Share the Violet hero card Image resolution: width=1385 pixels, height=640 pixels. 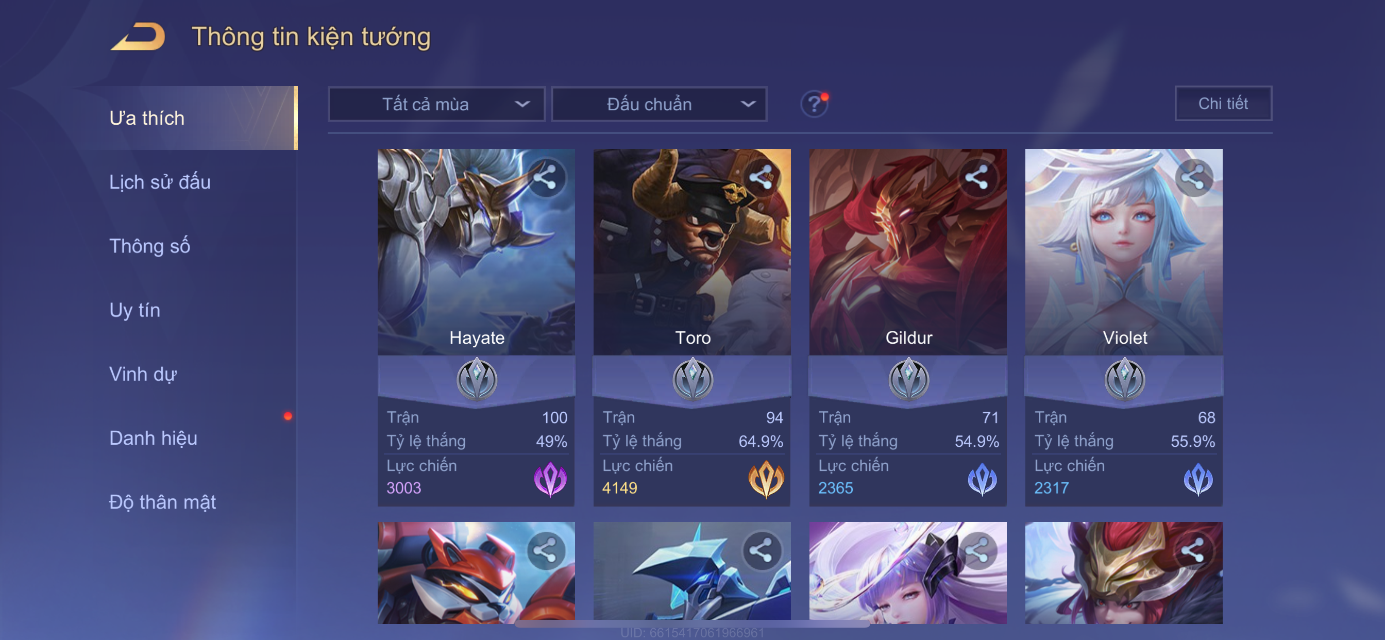click(x=1193, y=177)
